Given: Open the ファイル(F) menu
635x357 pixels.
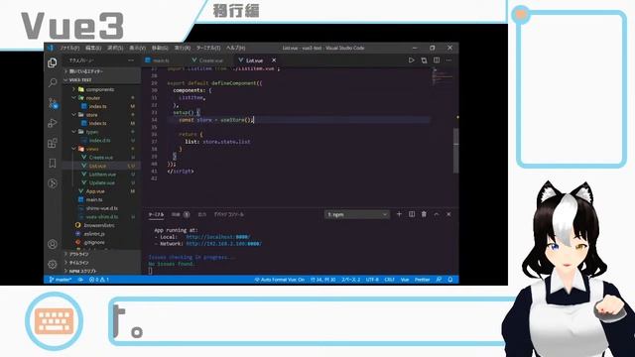Looking at the screenshot, I should point(69,48).
